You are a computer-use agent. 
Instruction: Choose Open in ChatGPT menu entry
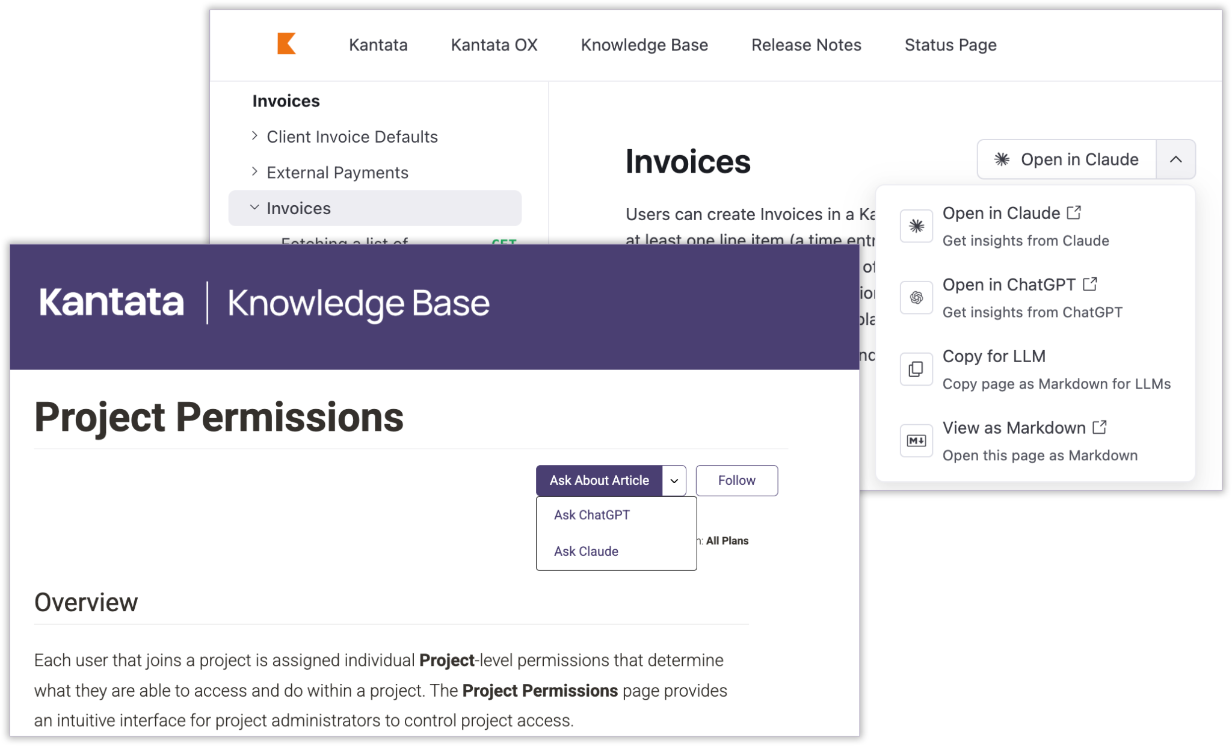1035,298
